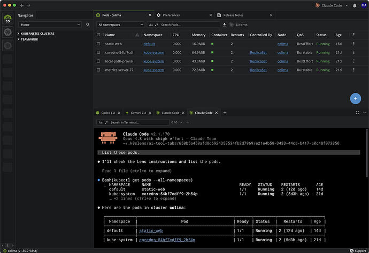
Task: Check the local-path-provisioner pod checkbox
Action: [98, 61]
